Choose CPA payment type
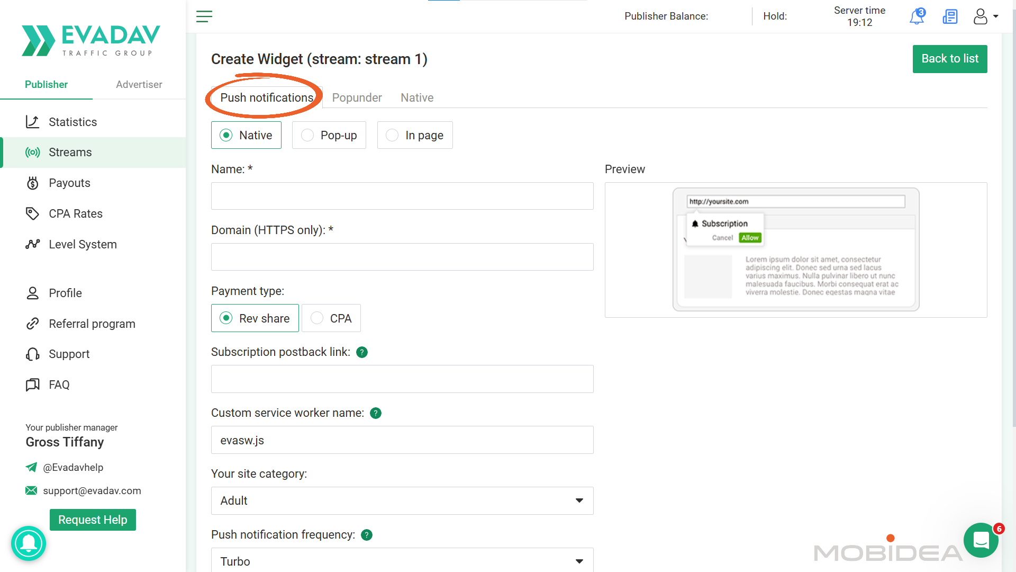1016x572 pixels. [x=331, y=318]
